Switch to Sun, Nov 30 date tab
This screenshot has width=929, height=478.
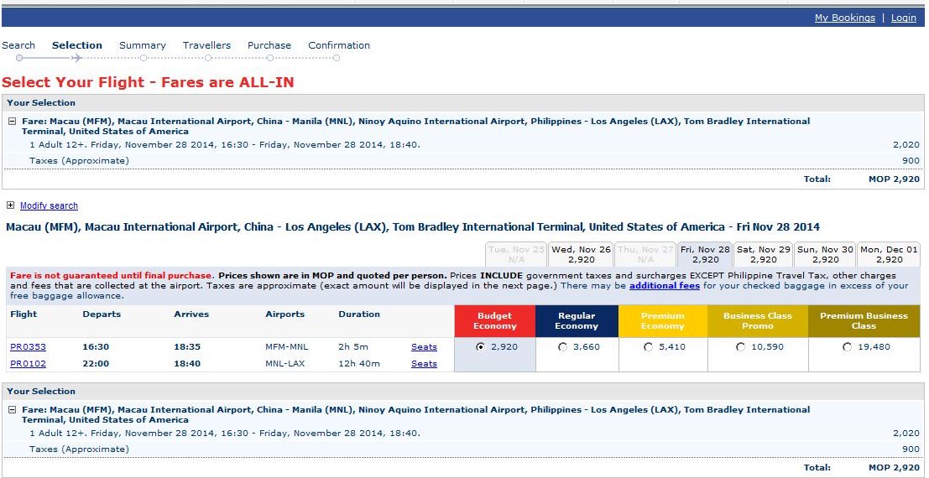[x=825, y=255]
